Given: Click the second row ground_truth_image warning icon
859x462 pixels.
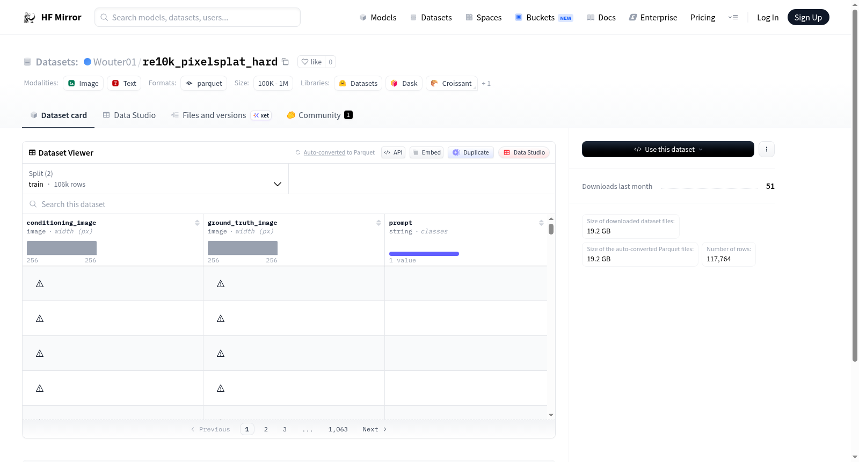Looking at the screenshot, I should (x=221, y=318).
